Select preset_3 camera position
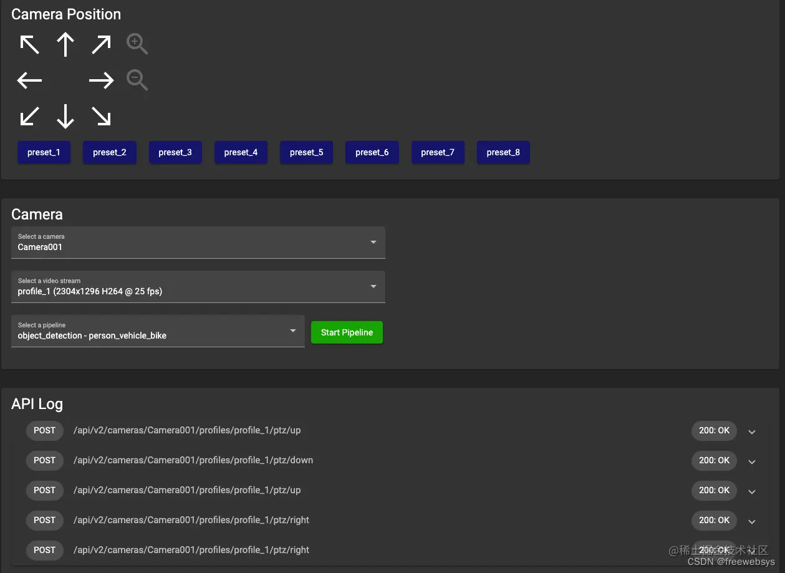 [x=175, y=152]
